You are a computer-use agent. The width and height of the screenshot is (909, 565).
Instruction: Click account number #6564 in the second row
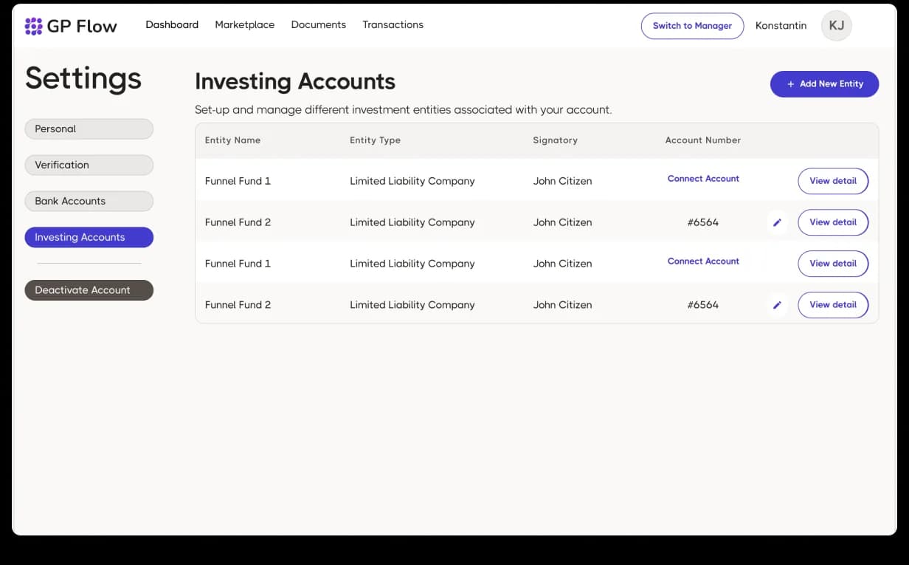pyautogui.click(x=702, y=222)
